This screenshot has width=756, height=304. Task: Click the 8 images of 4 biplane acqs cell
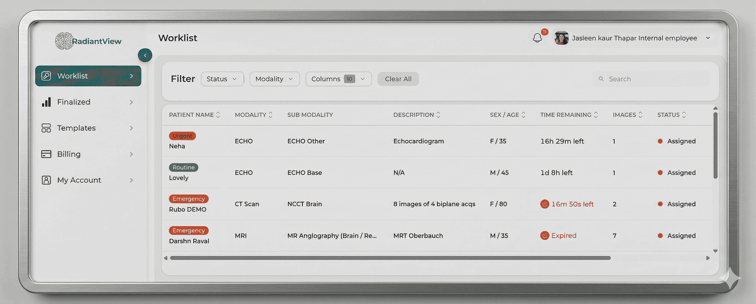point(434,204)
